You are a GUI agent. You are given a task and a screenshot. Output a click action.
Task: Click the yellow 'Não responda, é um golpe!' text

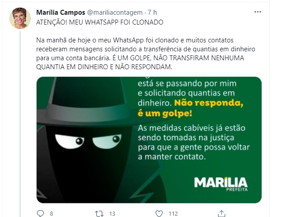(191, 108)
